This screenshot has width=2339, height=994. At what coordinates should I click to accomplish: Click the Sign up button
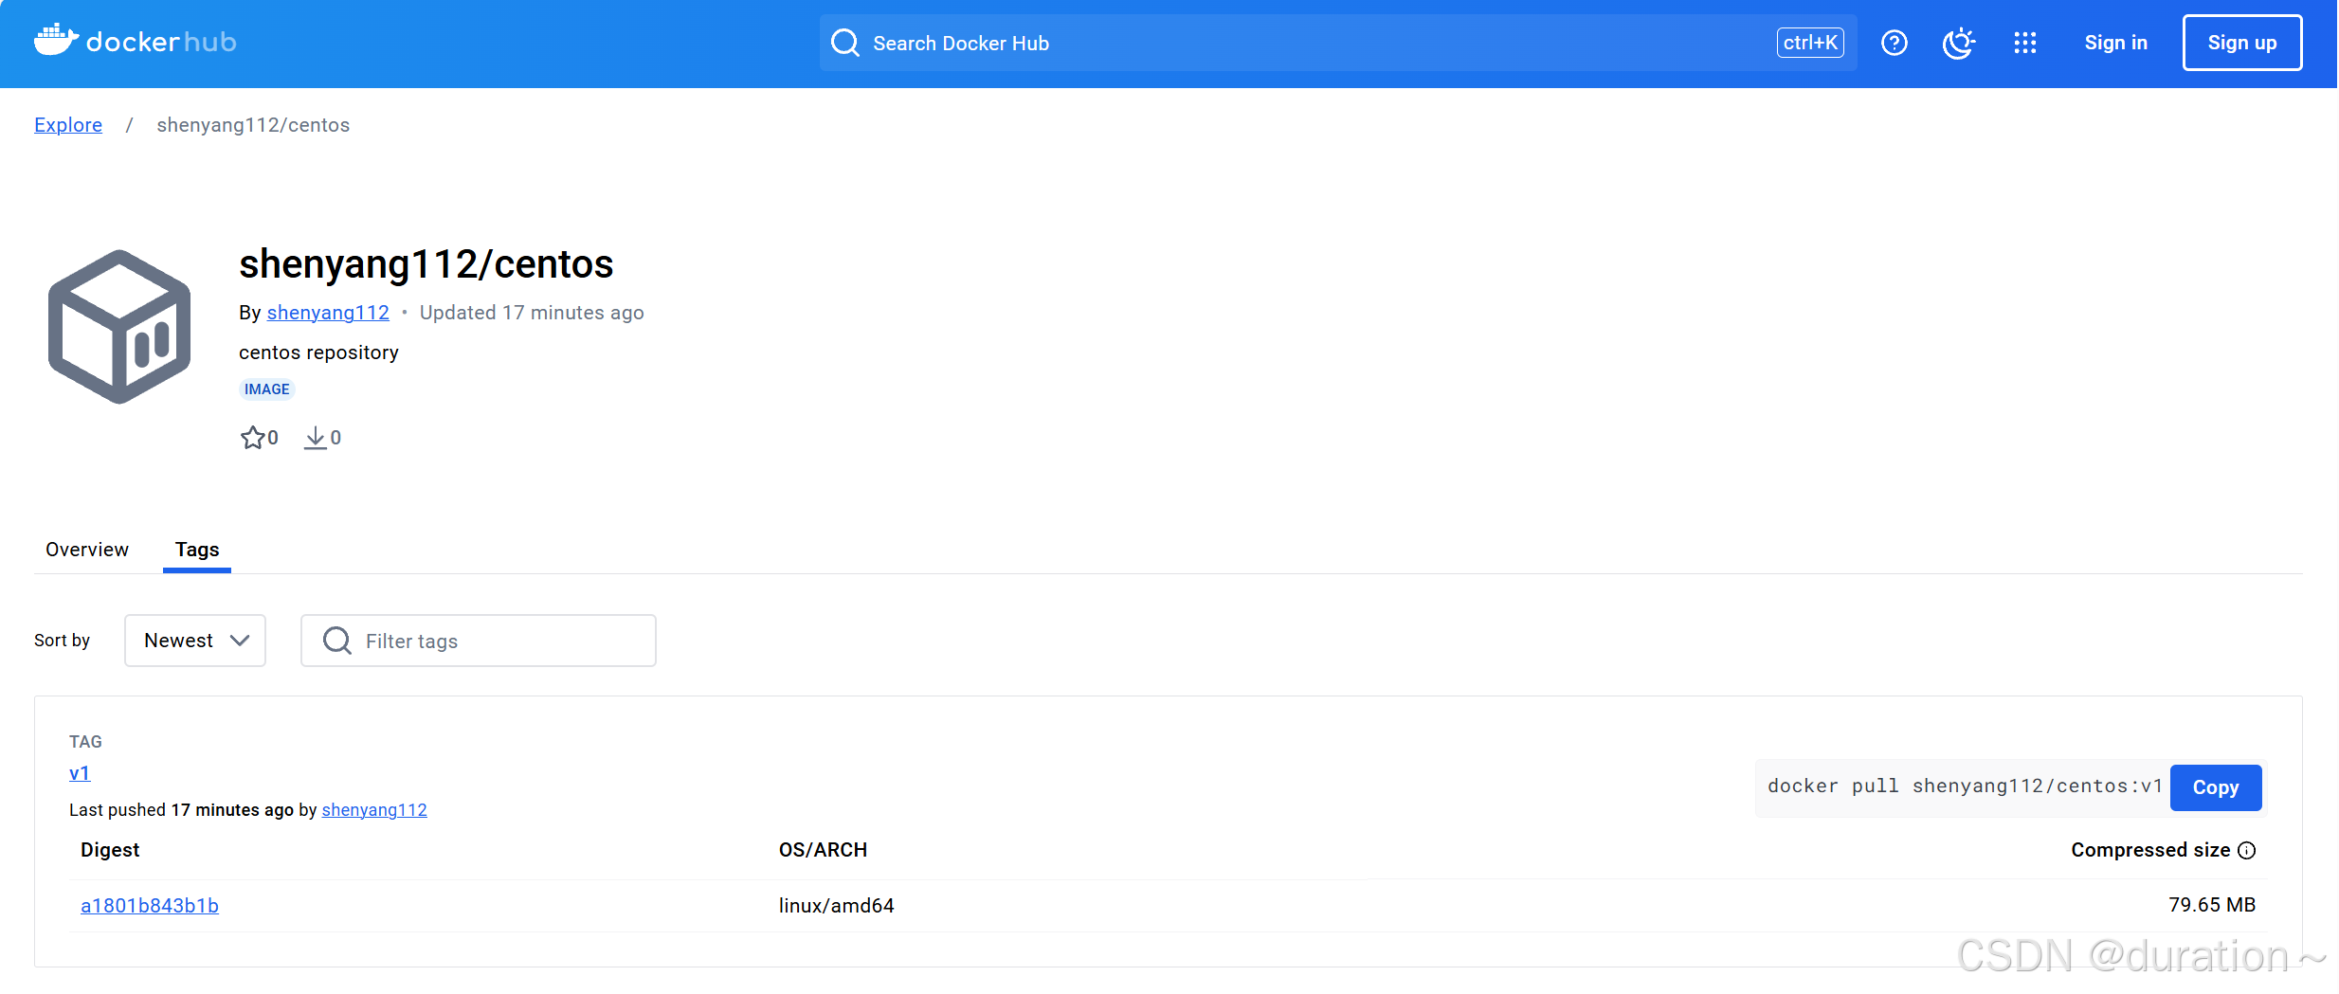coord(2242,43)
